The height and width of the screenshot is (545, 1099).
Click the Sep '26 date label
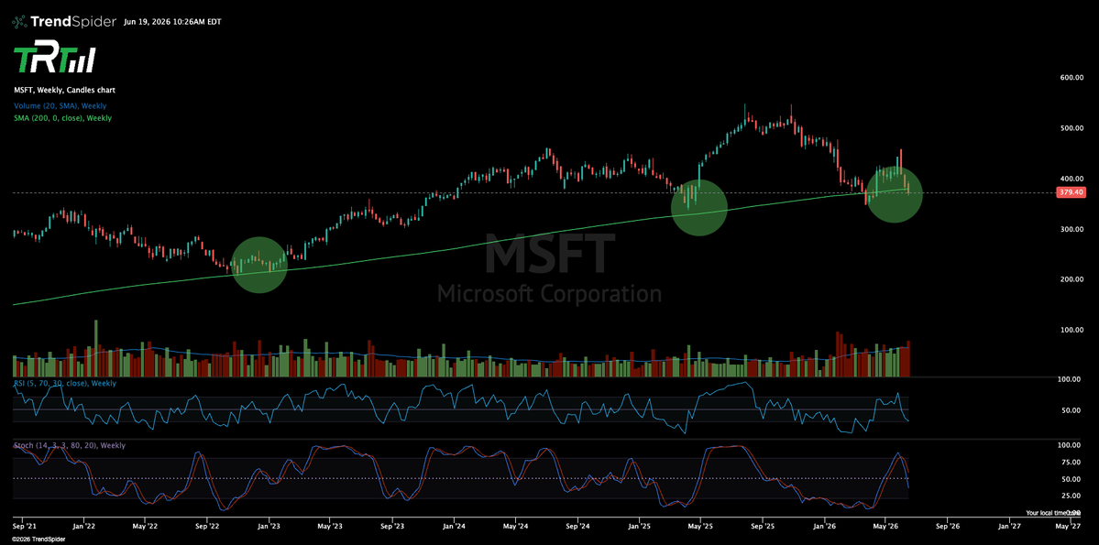(948, 525)
